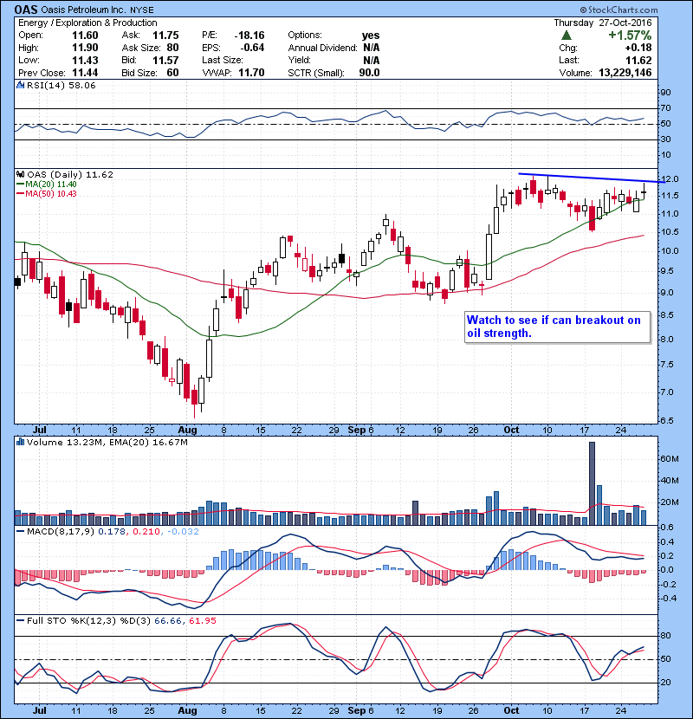Click the tallest volume bar near Oct 17
693x719 pixels.
pyautogui.click(x=592, y=483)
